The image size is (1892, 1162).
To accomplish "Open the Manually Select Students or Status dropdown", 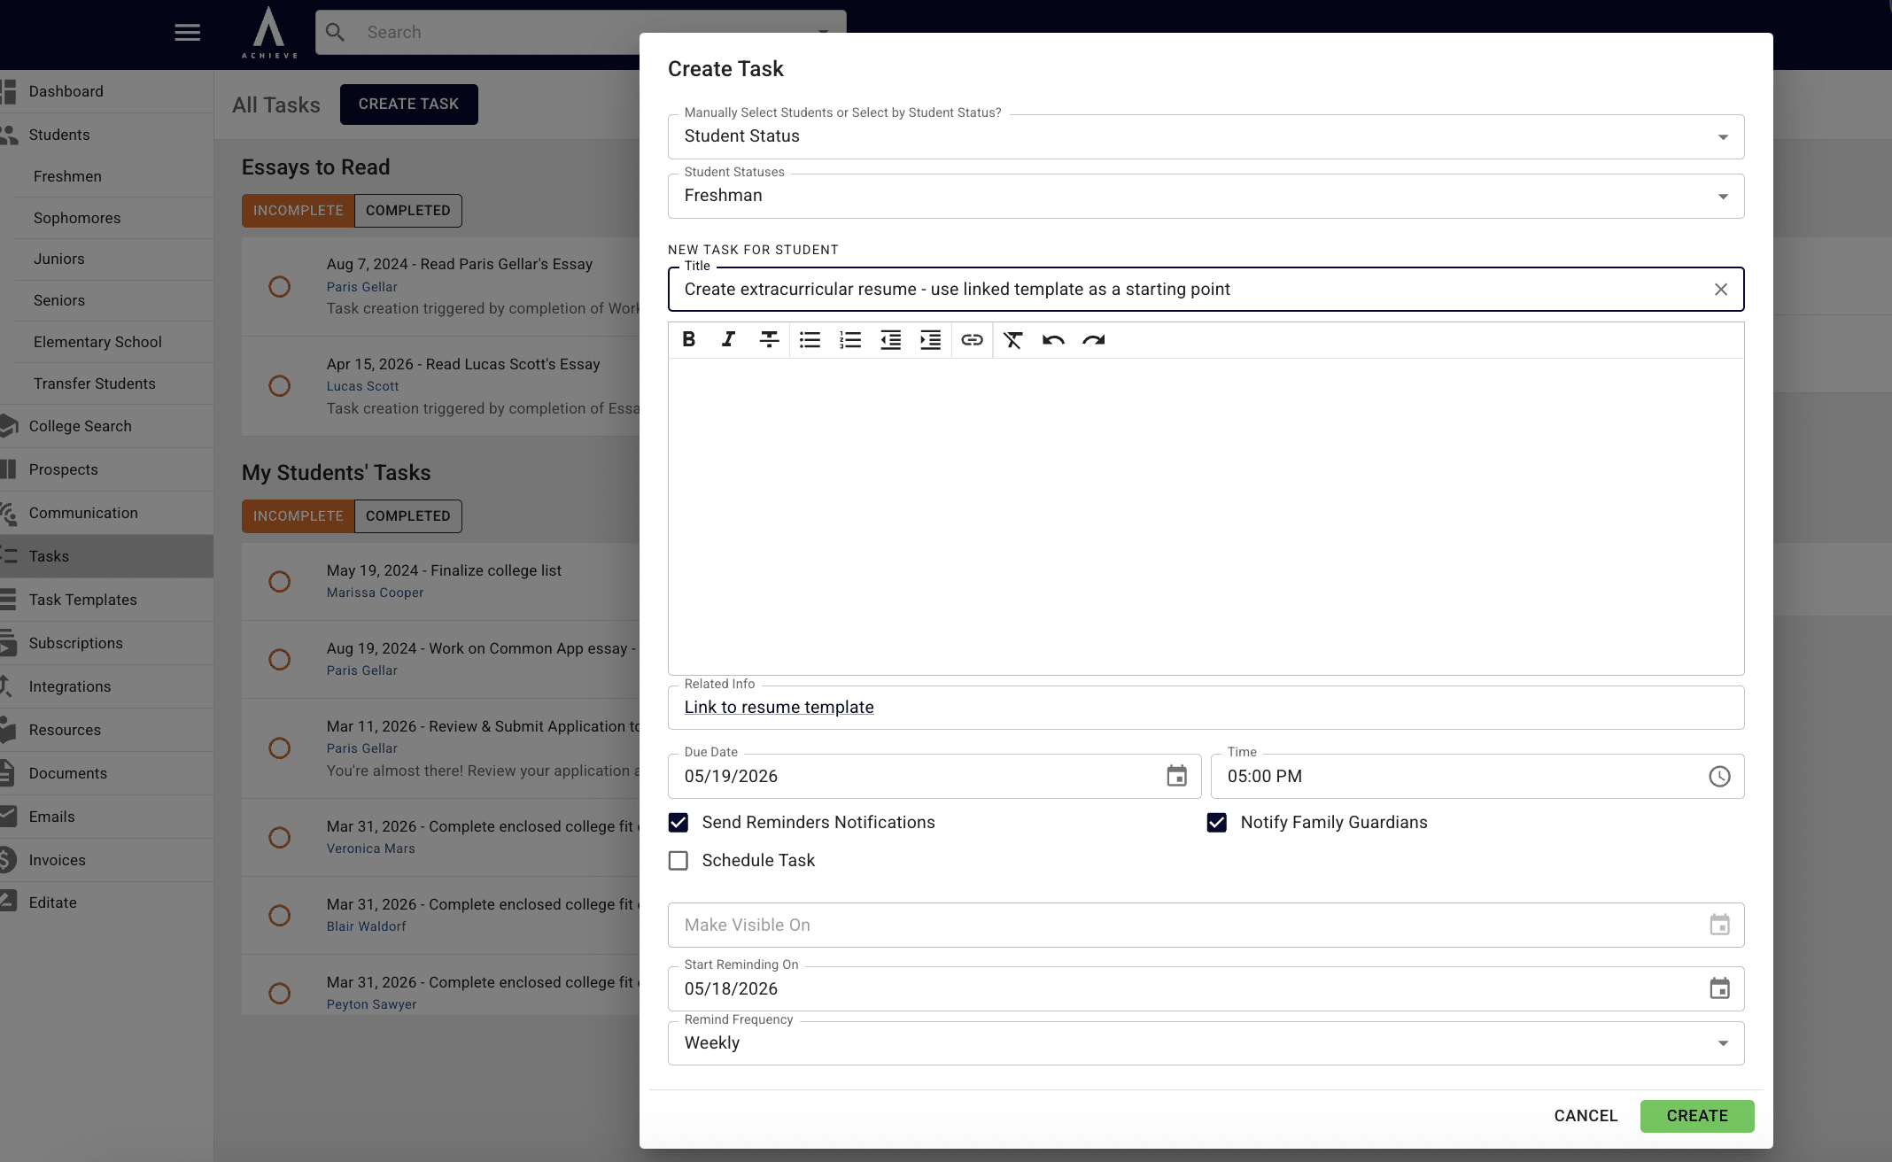I will 1206,136.
